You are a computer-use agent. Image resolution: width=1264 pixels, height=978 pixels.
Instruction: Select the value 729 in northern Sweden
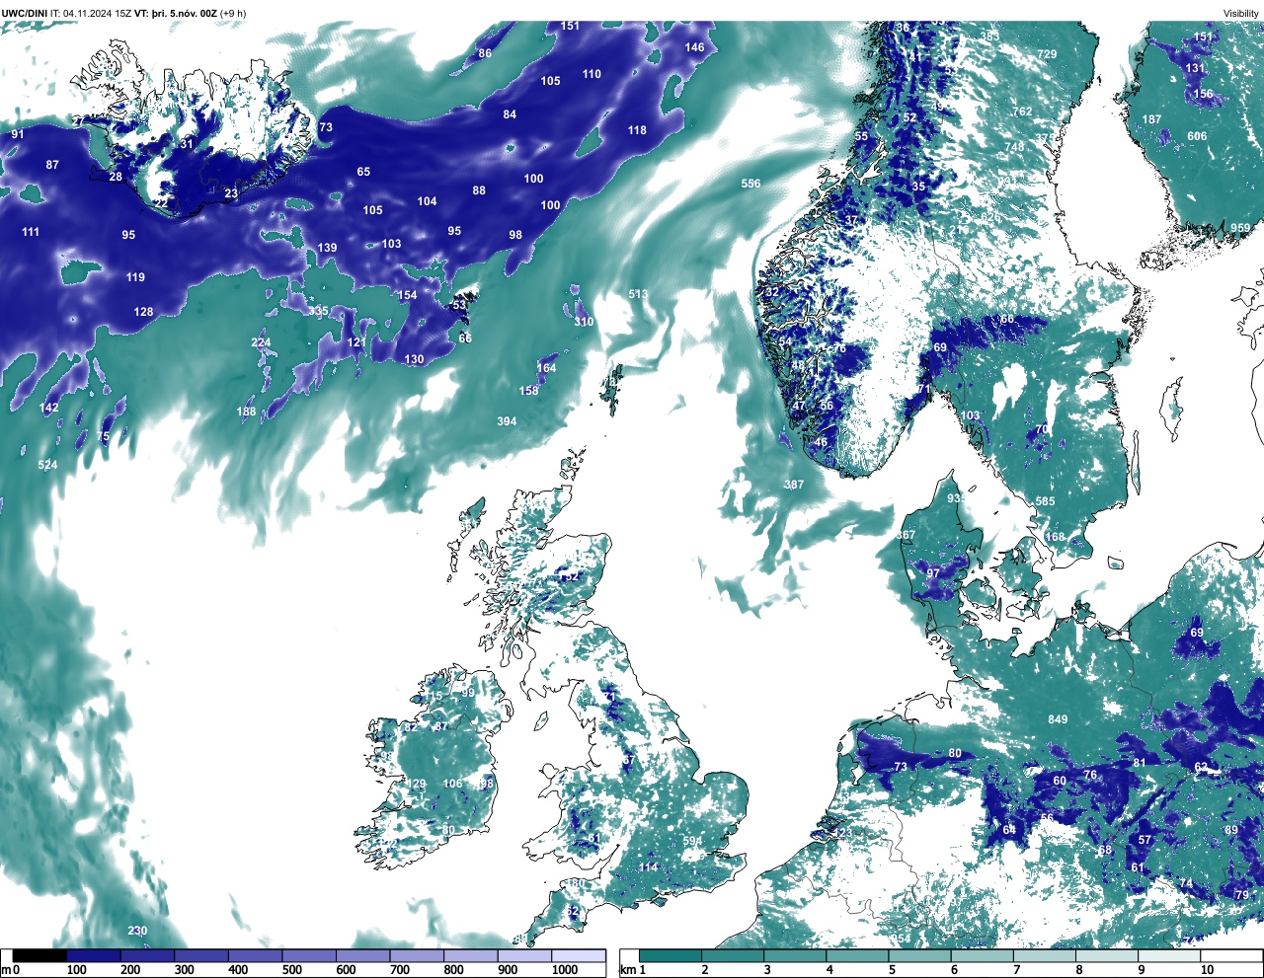pos(1047,54)
